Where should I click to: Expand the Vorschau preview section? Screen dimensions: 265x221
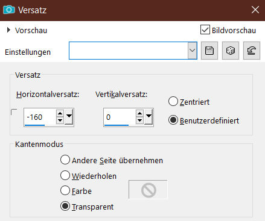click(x=8, y=30)
